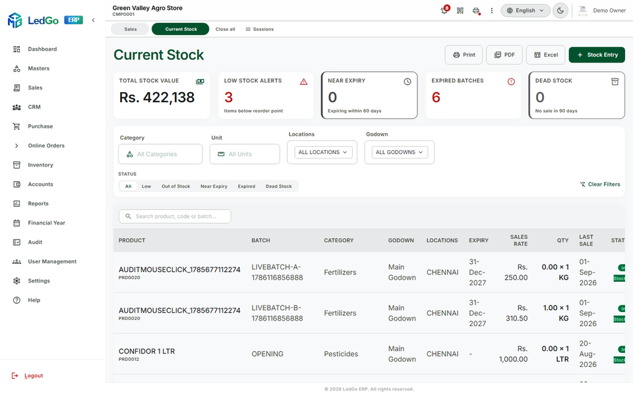Click the Dead Stock archive icon

point(615,82)
